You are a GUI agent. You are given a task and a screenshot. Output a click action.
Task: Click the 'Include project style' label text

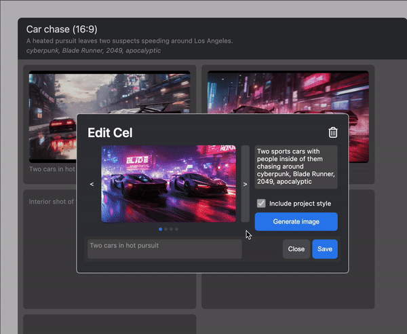pyautogui.click(x=300, y=203)
